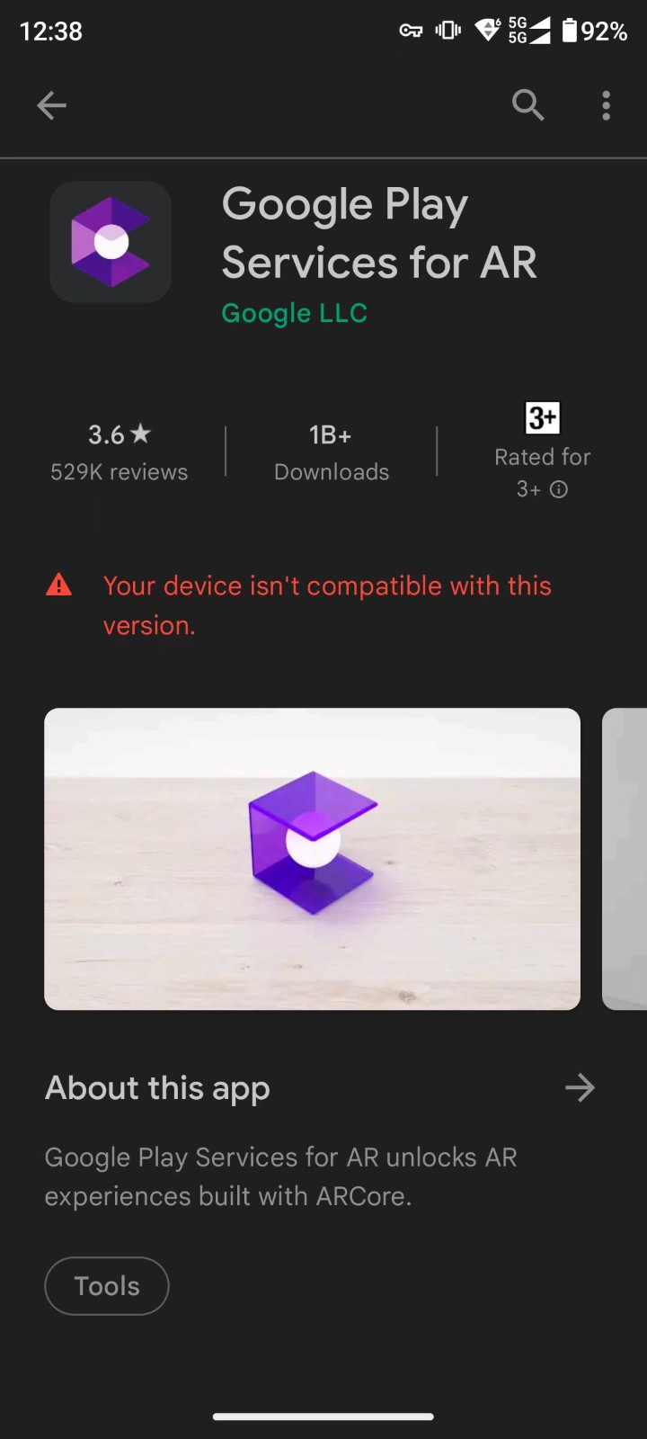The height and width of the screenshot is (1439, 647).
Task: Tap the Google Play Services for AR app icon
Action: (x=111, y=242)
